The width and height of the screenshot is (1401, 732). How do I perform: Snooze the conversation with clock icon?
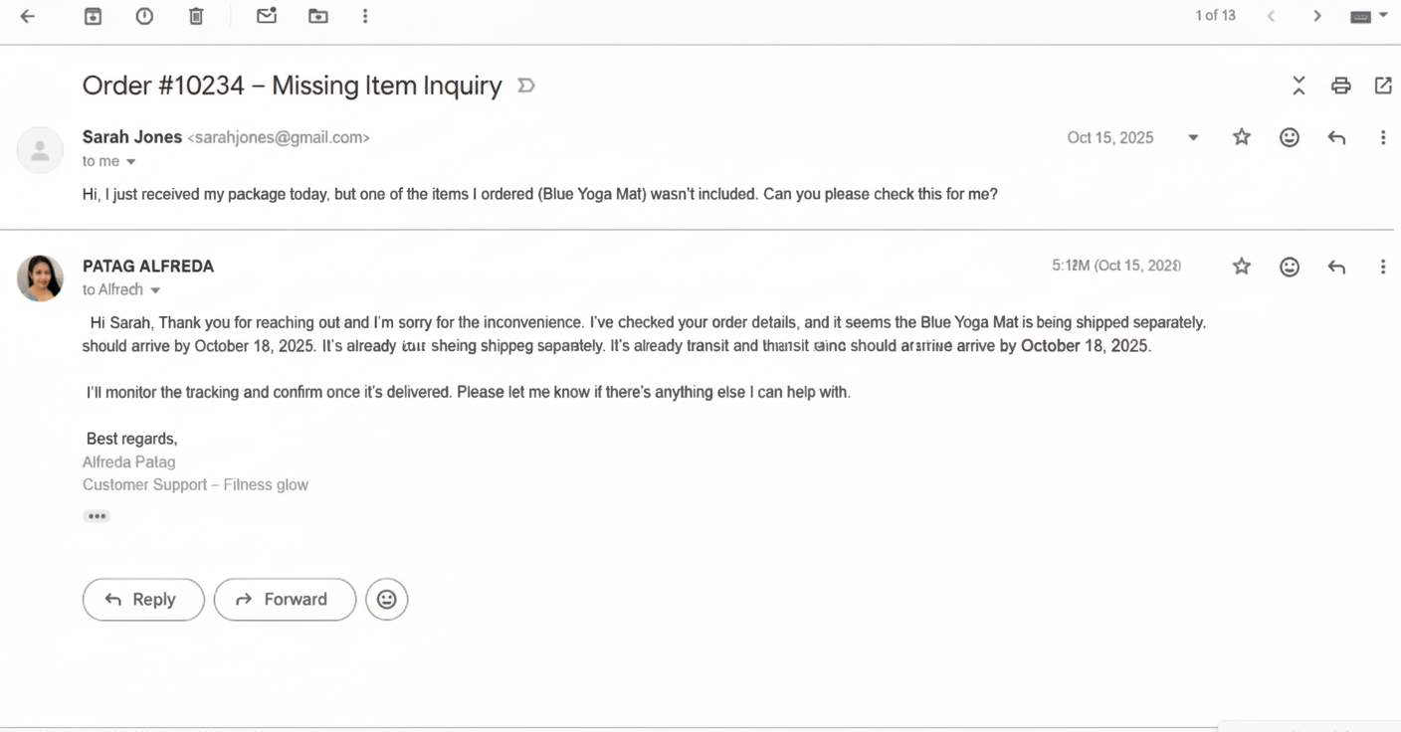[x=144, y=16]
